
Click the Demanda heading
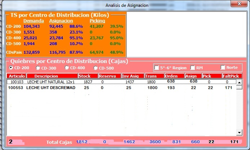[34, 21]
